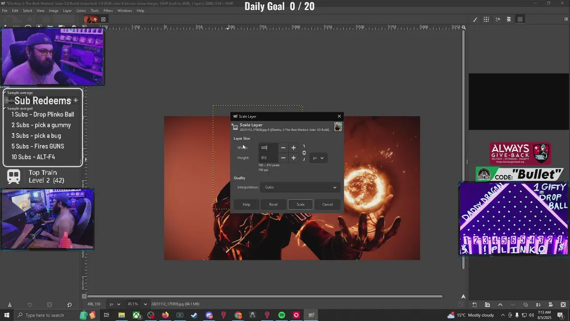Switch to GIMP taskbar icon

pos(311,315)
